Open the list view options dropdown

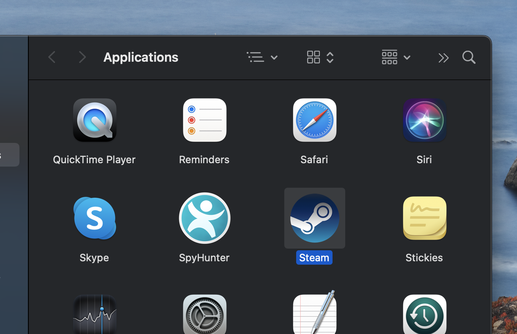click(262, 57)
